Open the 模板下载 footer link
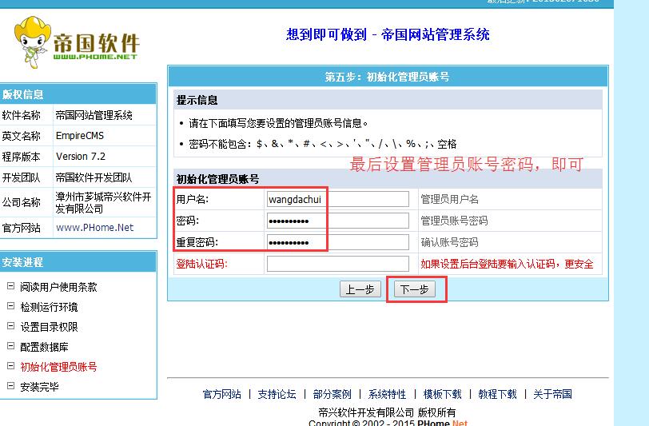 pos(442,394)
